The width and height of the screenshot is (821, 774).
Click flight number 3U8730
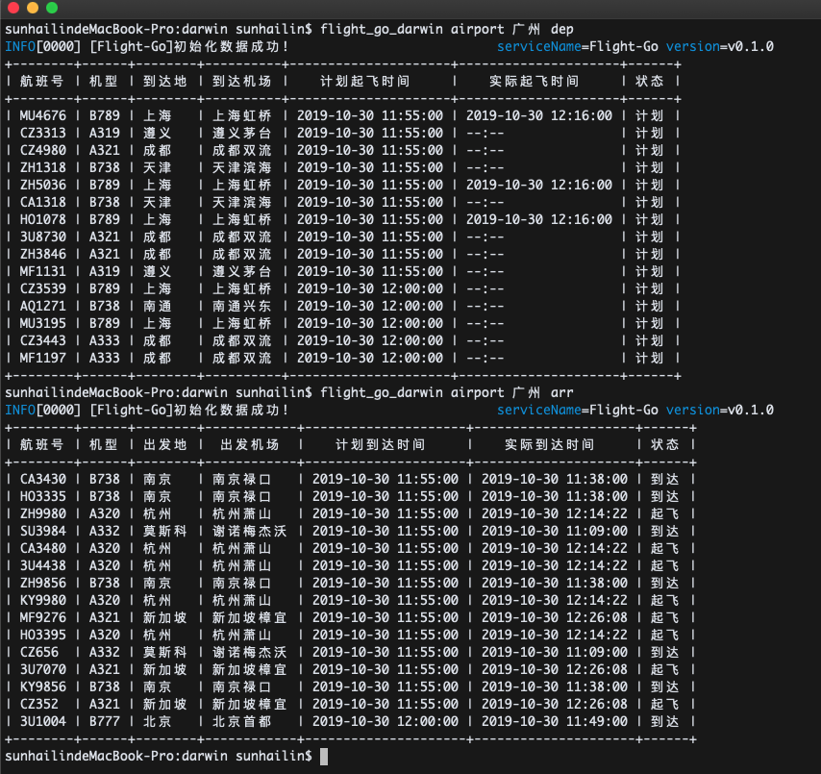43,237
